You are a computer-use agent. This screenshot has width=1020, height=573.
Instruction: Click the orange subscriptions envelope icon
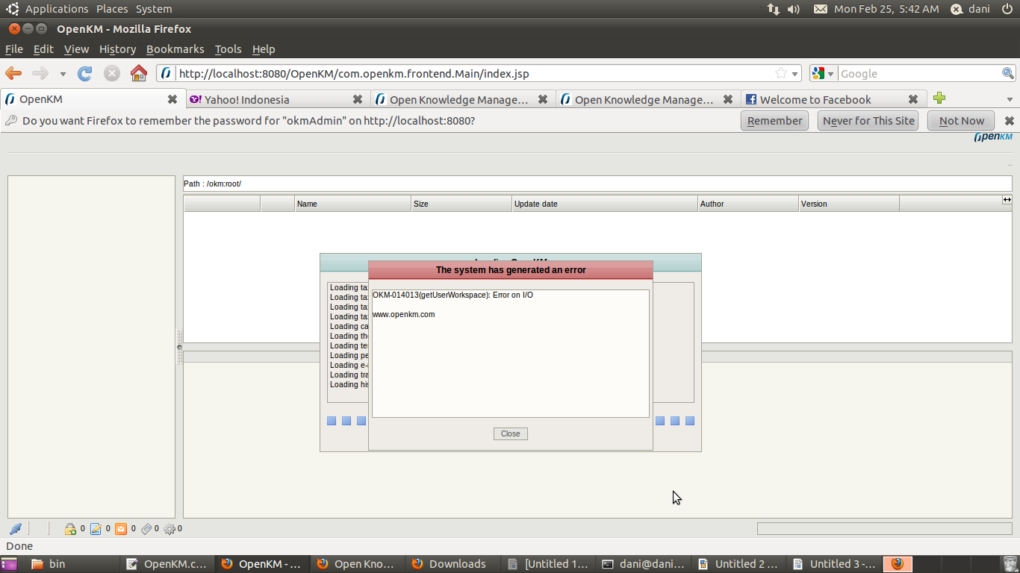[121, 529]
